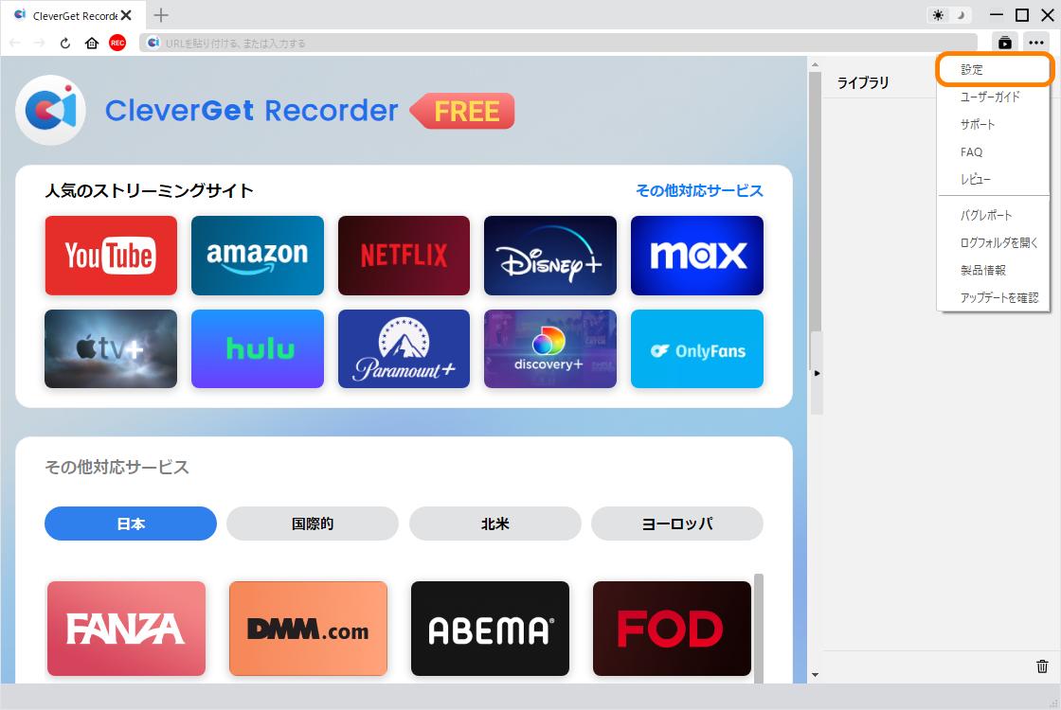The height and width of the screenshot is (710, 1061).
Task: Click the scrollbar up arrow
Action: coord(815,65)
